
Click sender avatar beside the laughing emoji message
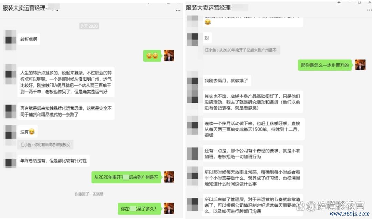(169, 56)
